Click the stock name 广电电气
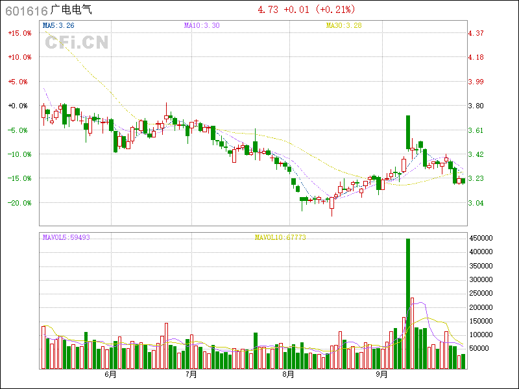The width and height of the screenshot is (519, 389). coord(71,10)
